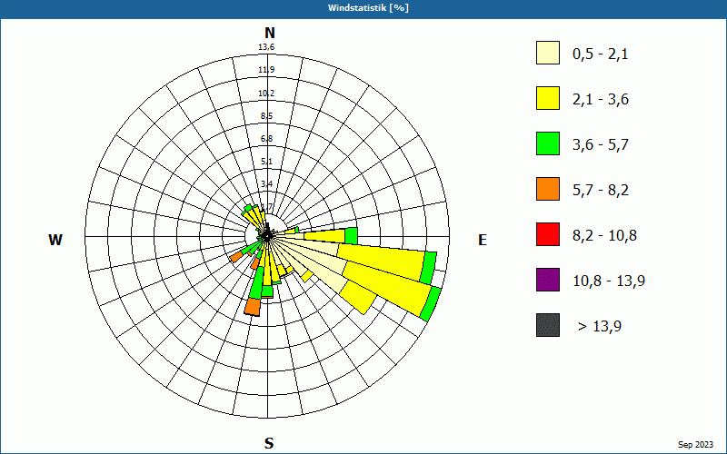Click the 8,5 radial axis value
The image size is (727, 454).
pos(266,116)
